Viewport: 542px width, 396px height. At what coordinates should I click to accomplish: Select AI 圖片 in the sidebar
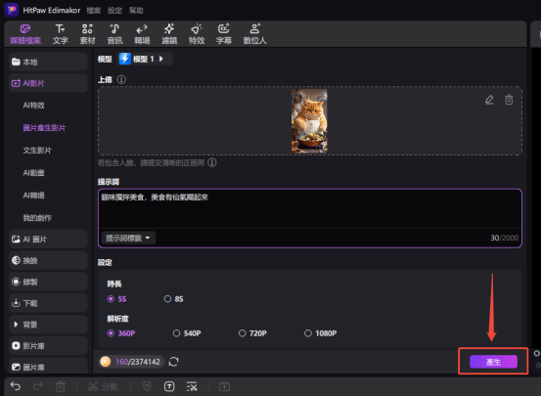point(48,240)
